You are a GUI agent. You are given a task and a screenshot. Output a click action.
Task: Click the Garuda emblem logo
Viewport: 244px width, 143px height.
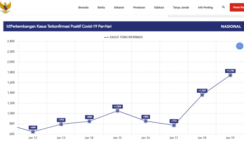click(x=6, y=7)
